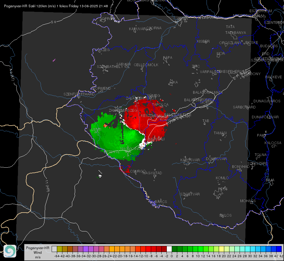Click the LENTI town label
Screen dimensions: 284x261
(x=96, y=130)
